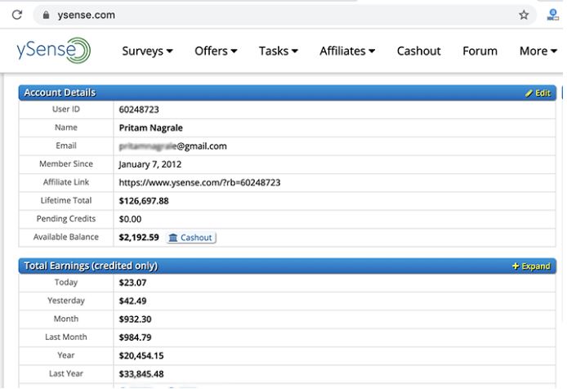
Task: Expand the Tasks dropdown menu
Action: [278, 51]
